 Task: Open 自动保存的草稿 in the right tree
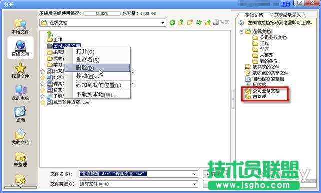(x=268, y=79)
